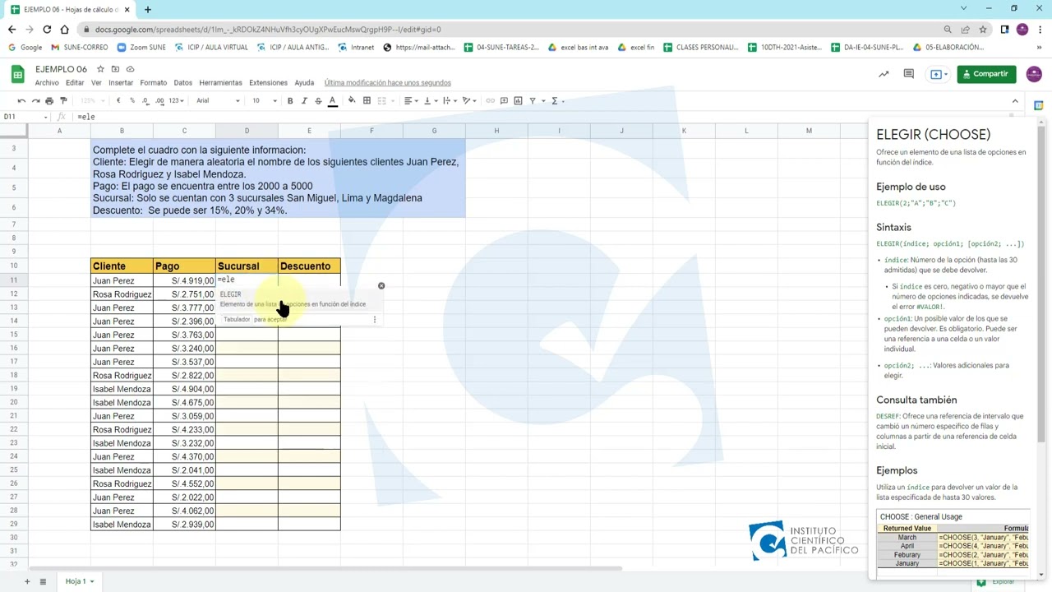The image size is (1052, 592).
Task: Open the Archivo menu
Action: point(47,83)
